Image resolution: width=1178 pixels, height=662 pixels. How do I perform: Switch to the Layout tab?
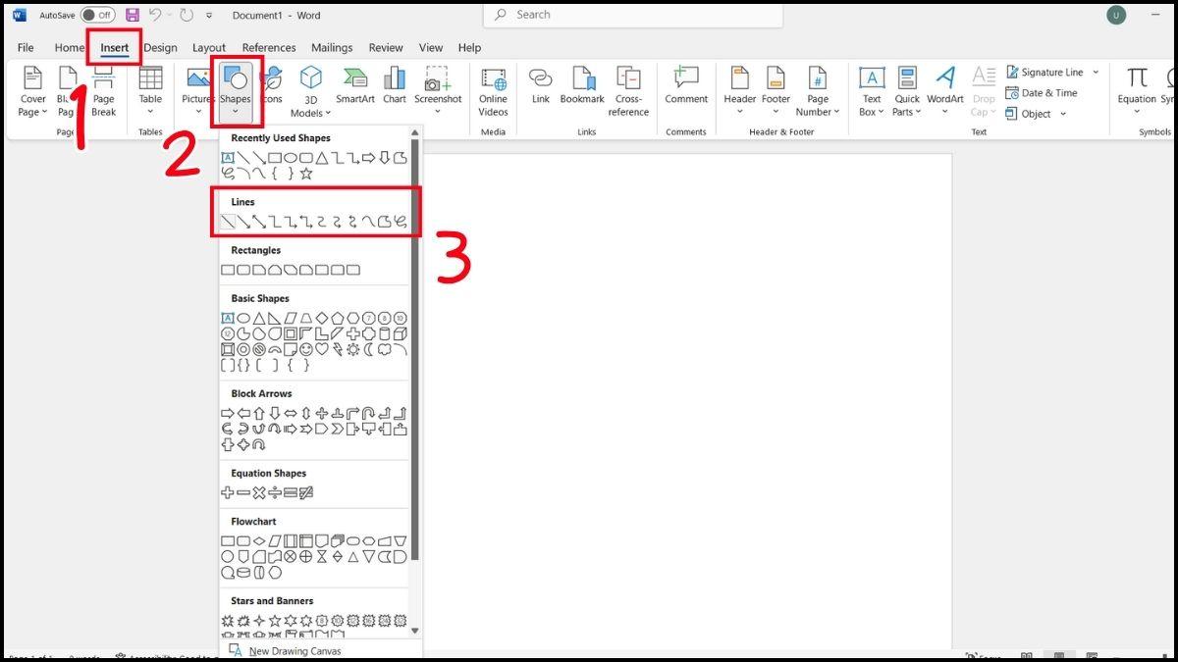coord(208,47)
